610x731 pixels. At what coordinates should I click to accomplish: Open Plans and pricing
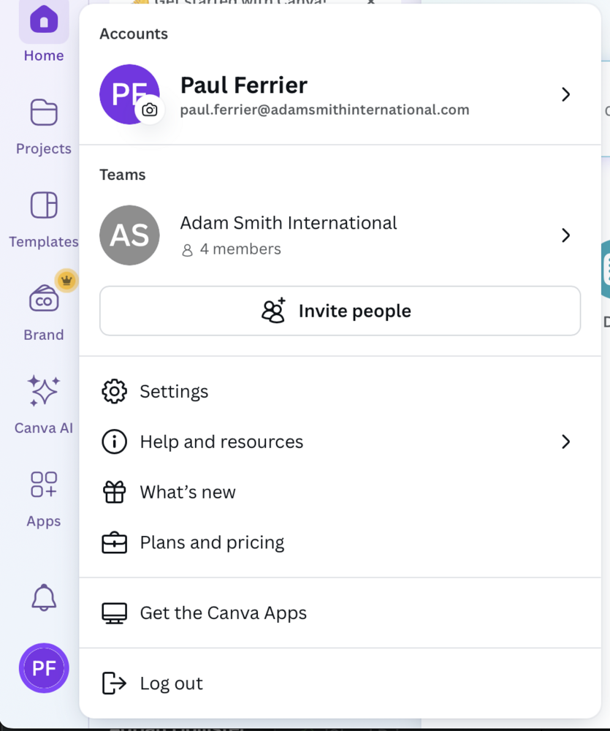pos(212,543)
